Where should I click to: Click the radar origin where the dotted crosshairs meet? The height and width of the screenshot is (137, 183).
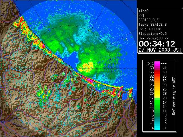[x=69, y=68]
